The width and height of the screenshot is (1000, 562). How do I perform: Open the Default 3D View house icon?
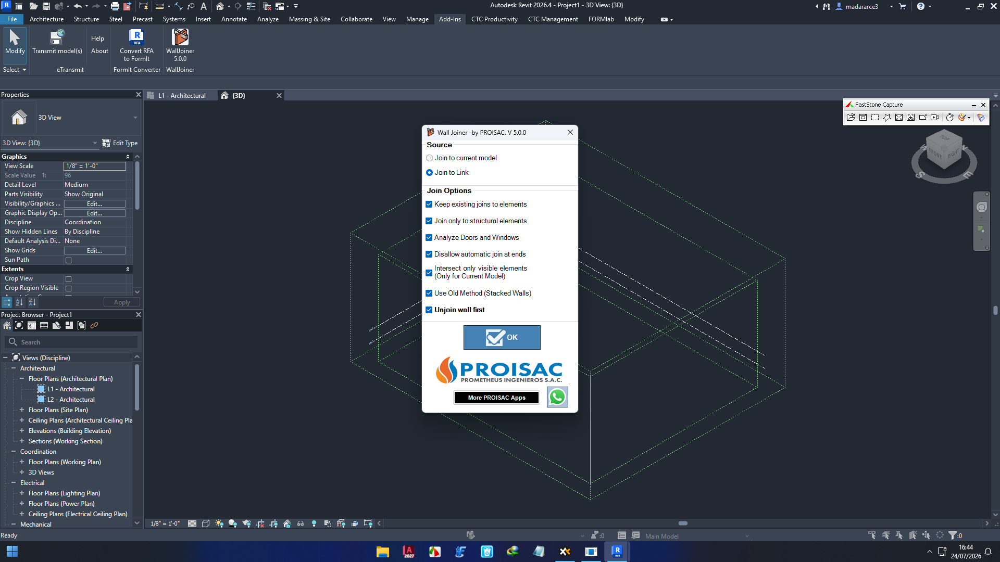pos(220,6)
